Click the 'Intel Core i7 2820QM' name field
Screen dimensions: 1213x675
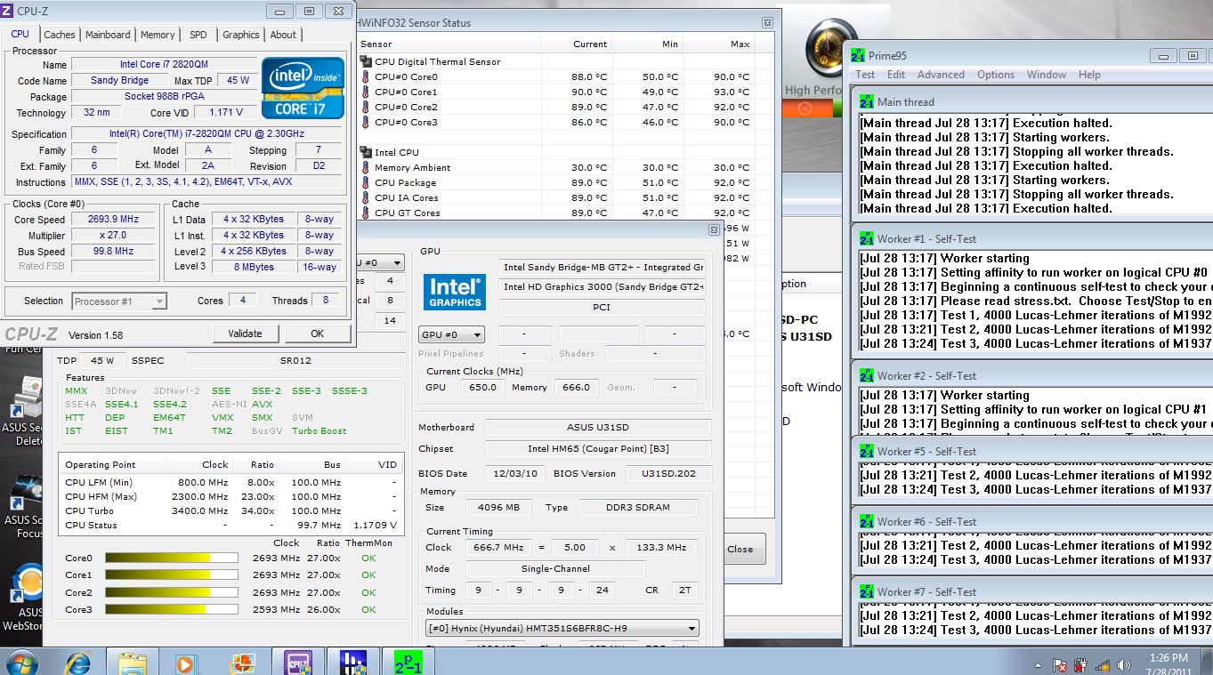(x=162, y=65)
